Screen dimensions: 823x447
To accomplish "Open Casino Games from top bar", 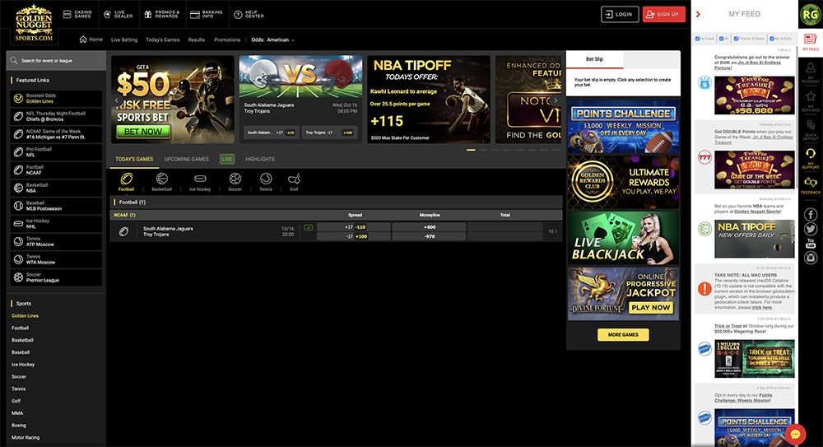I will click(77, 14).
